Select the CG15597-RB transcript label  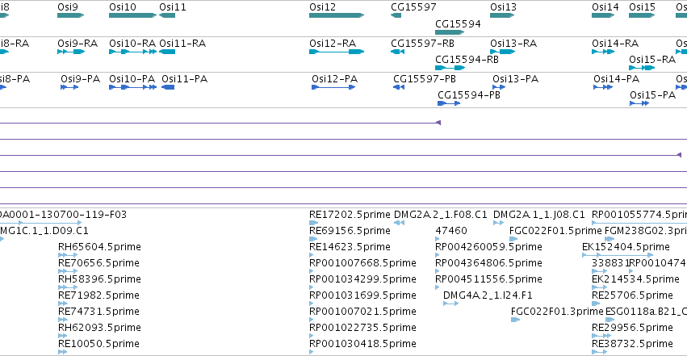click(x=422, y=44)
